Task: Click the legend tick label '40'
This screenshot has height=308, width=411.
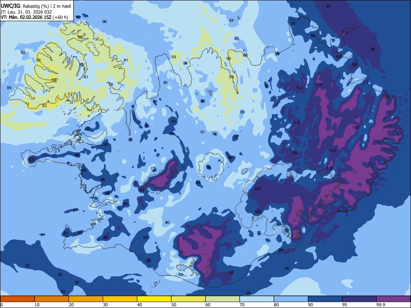Action: (x=139, y=305)
